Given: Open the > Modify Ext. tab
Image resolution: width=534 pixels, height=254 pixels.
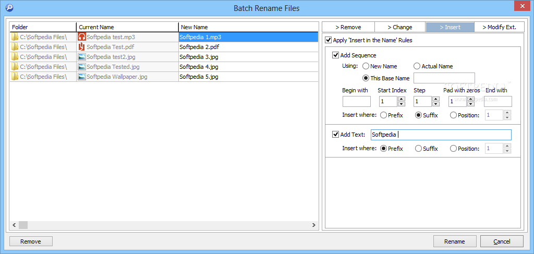Looking at the screenshot, I should point(499,27).
